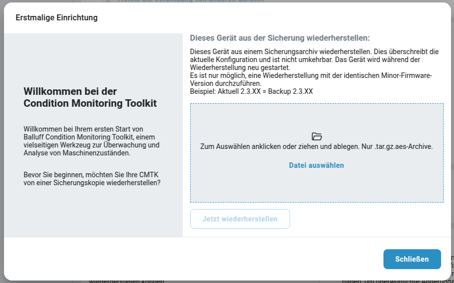The width and height of the screenshot is (454, 283).
Task: Click the "Erstmalige Einrichtung" dialog title
Action: coord(57,18)
